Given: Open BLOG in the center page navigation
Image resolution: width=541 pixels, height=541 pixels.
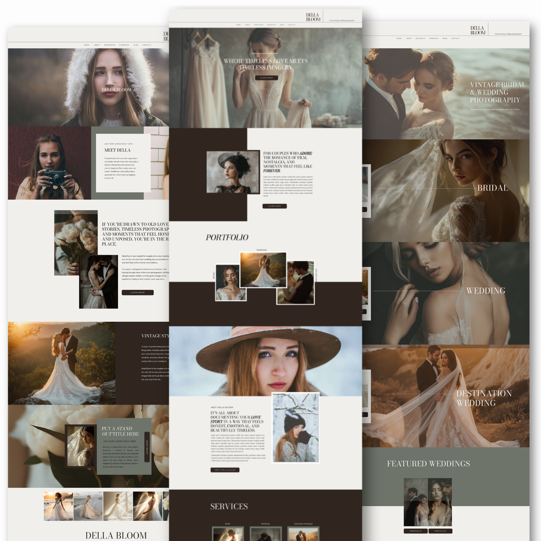Looking at the screenshot, I should pyautogui.click(x=282, y=25).
